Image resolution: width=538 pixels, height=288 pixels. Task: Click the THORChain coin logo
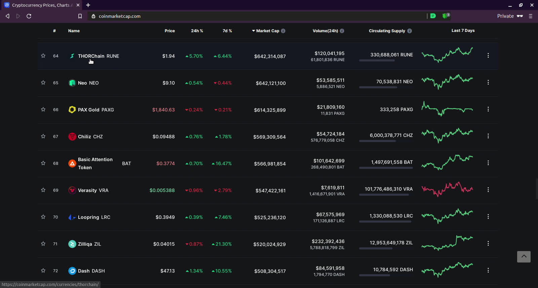pos(72,56)
